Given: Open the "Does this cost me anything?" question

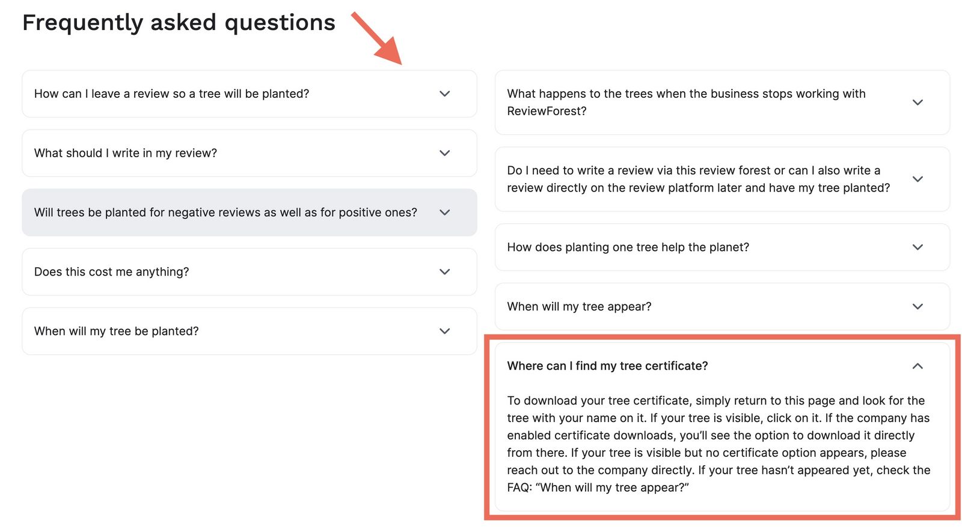Looking at the screenshot, I should click(111, 272).
